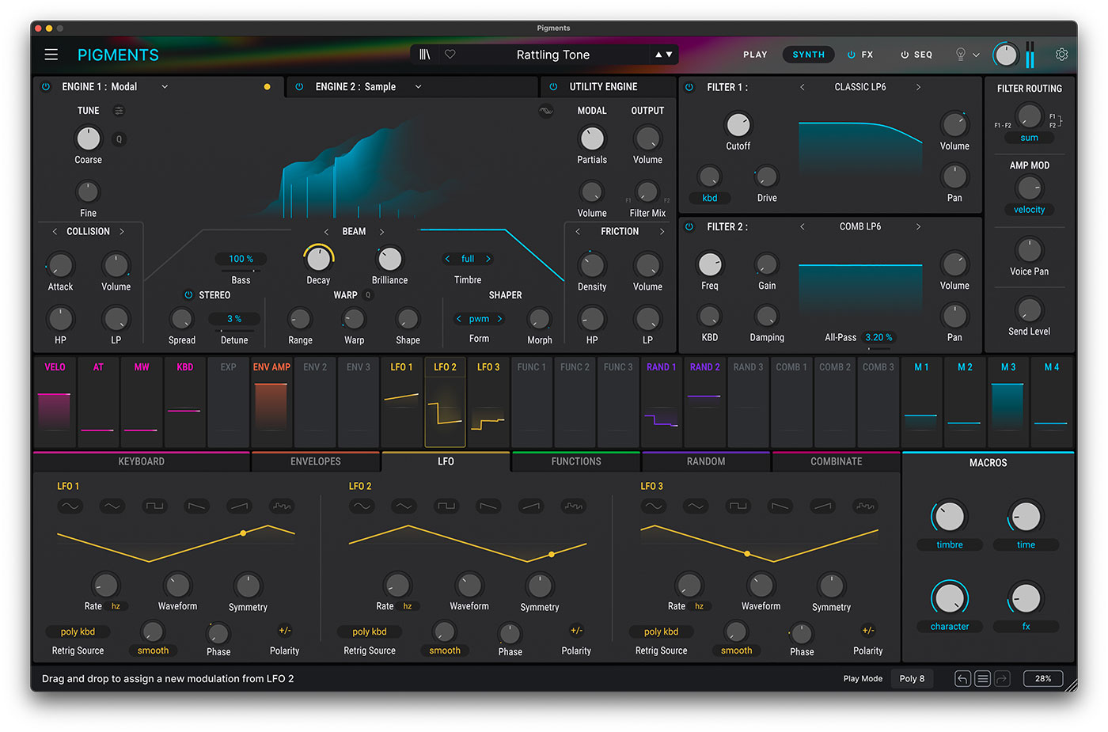Viewport: 1108px width, 732px height.
Task: Next Timbre mode arrow after full
Action: pyautogui.click(x=488, y=259)
